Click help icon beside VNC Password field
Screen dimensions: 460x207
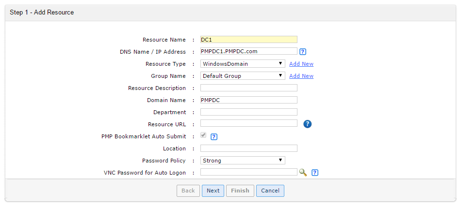point(315,172)
